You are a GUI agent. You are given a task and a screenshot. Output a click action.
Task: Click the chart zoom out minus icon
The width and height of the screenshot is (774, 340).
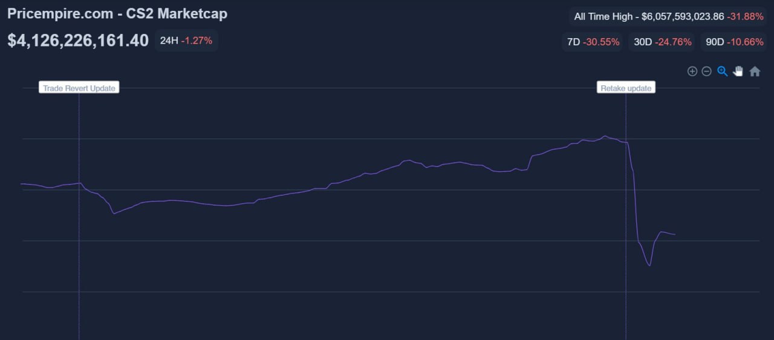tap(706, 71)
